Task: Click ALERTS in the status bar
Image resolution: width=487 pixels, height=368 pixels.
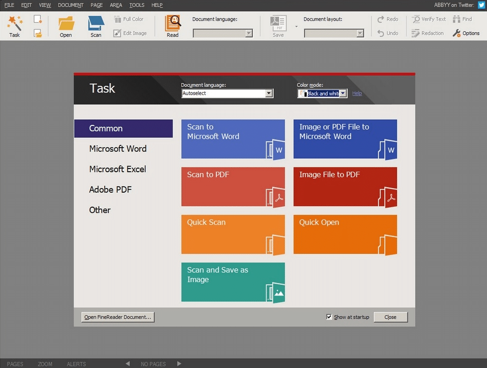Action: coord(77,364)
